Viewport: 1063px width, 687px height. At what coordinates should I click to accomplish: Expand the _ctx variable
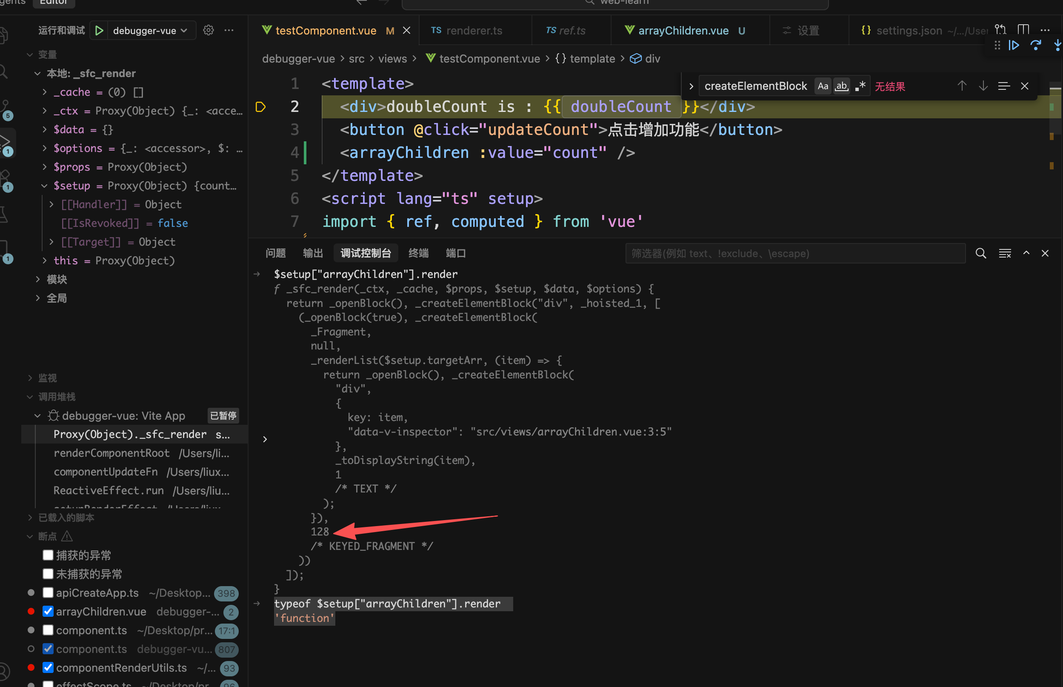[x=45, y=111]
